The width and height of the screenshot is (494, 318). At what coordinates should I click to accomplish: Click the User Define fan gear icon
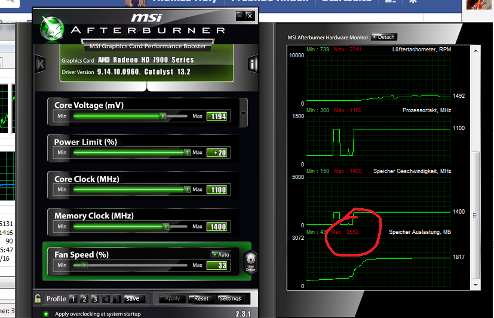click(251, 263)
